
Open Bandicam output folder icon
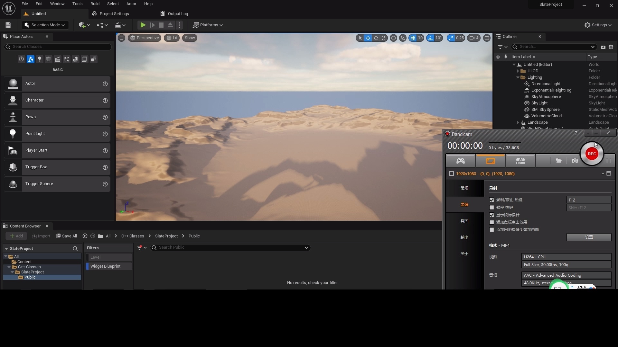[x=558, y=161]
